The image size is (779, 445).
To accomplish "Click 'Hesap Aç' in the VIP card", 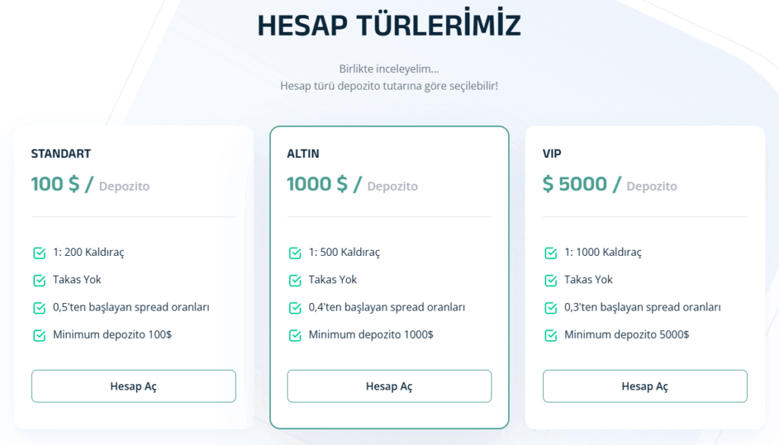I will (644, 386).
